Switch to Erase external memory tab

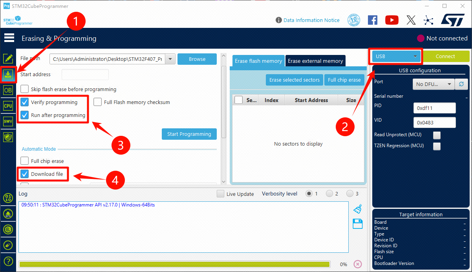pos(315,61)
